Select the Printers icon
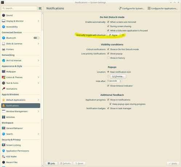Image resolution: width=181 pixels, height=167 pixels. pyautogui.click(x=4, y=49)
